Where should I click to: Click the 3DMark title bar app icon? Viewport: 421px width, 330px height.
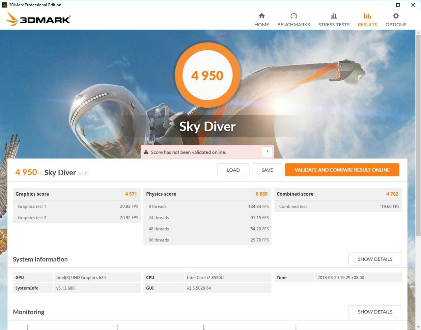4,5
